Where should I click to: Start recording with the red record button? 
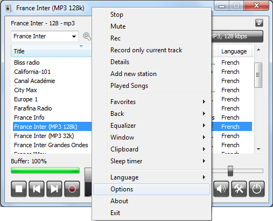click(72, 189)
